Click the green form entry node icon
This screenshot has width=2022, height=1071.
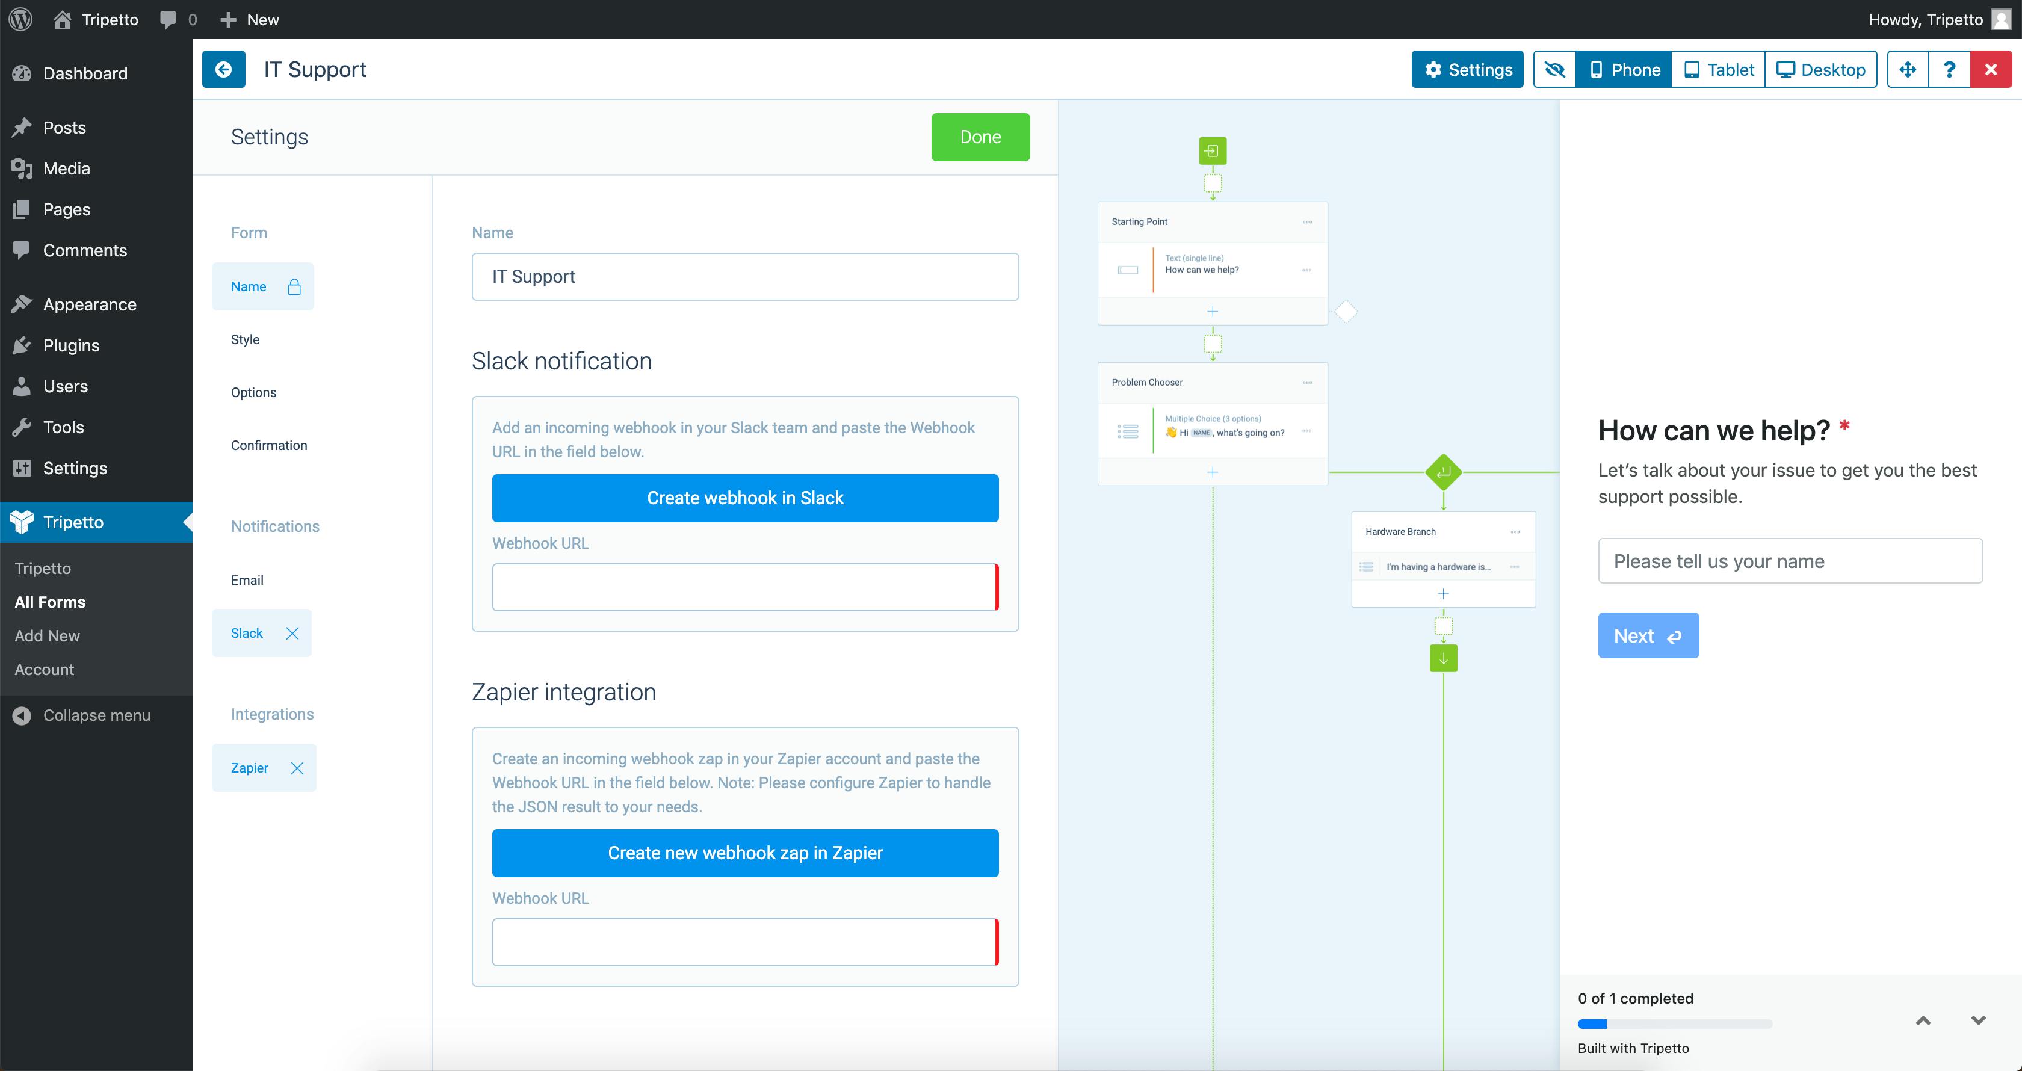(x=1213, y=150)
